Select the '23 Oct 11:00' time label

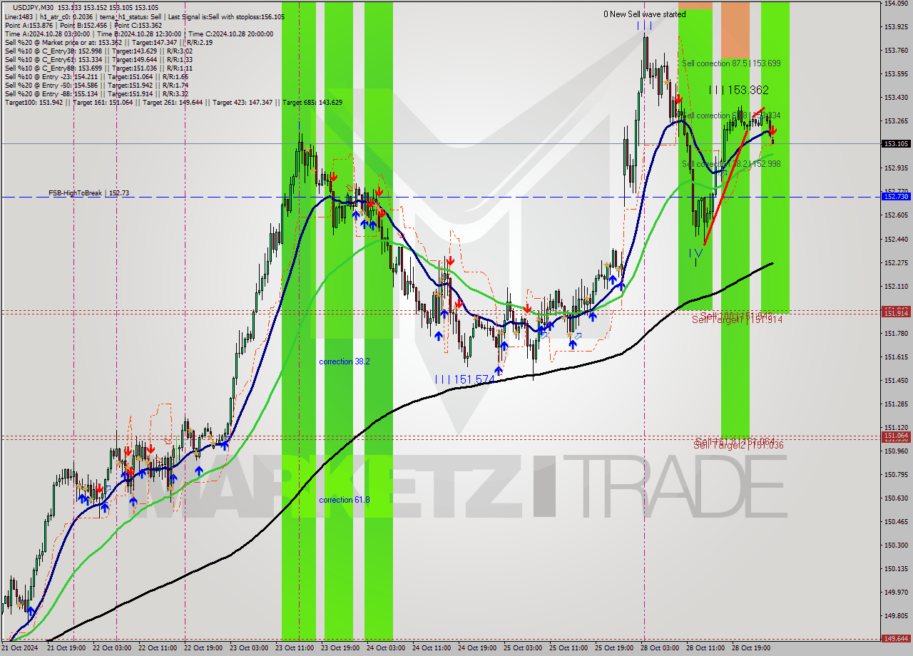pos(295,648)
